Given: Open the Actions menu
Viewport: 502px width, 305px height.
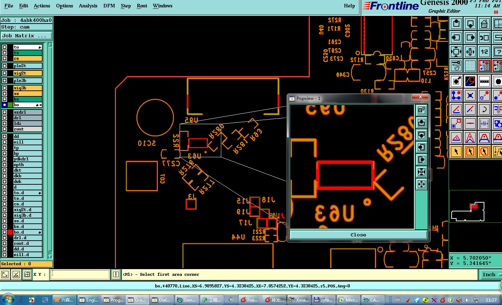Looking at the screenshot, I should click(x=42, y=6).
